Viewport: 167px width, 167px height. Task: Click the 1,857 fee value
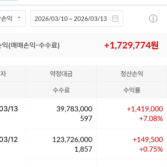pos(83,149)
